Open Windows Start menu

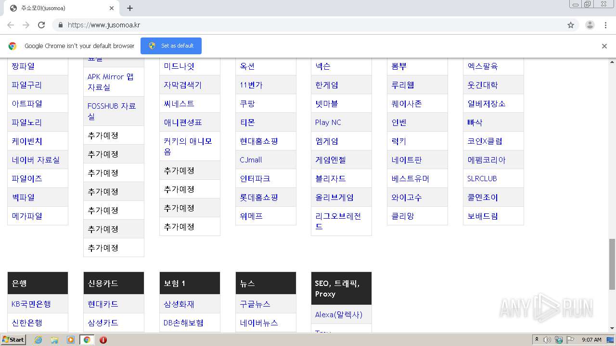(x=13, y=340)
